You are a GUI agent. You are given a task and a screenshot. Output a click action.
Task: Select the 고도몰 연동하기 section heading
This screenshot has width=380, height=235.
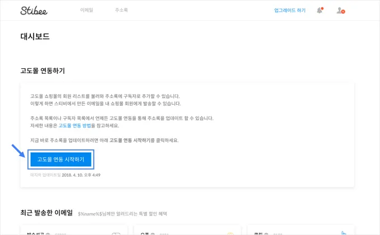[x=42, y=70]
